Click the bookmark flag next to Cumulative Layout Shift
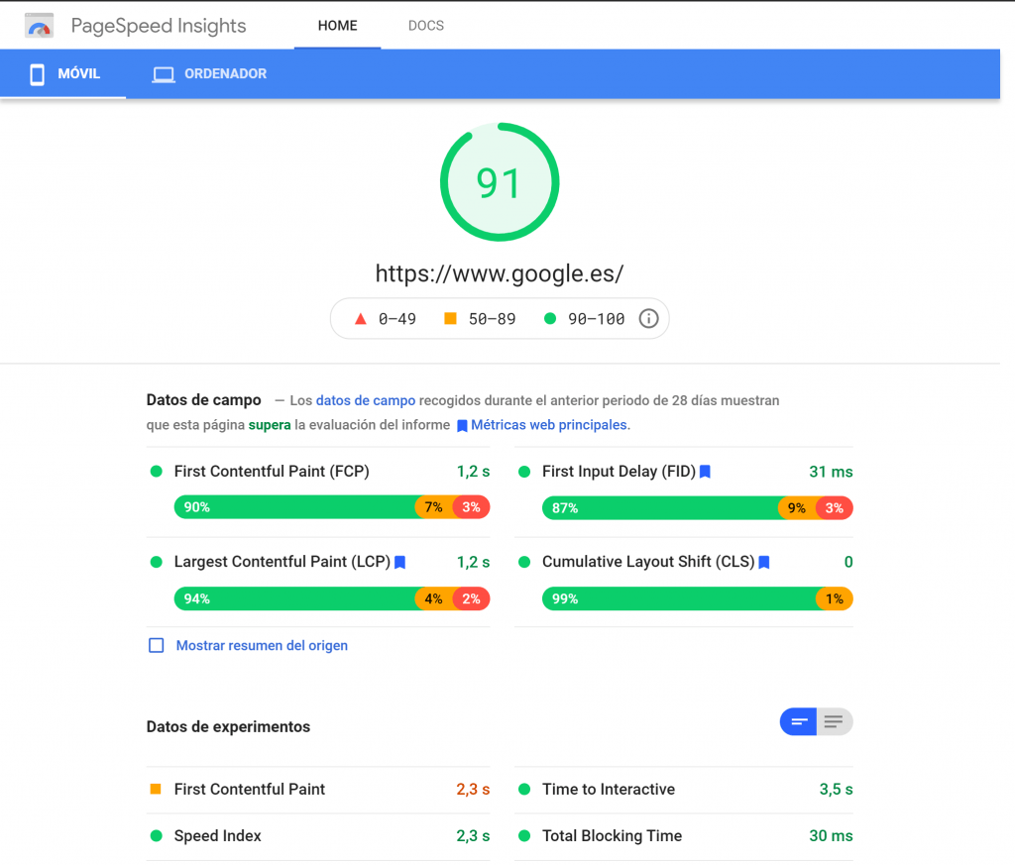 763,562
